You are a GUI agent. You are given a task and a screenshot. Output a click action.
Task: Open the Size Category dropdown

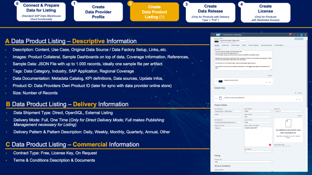258,152
